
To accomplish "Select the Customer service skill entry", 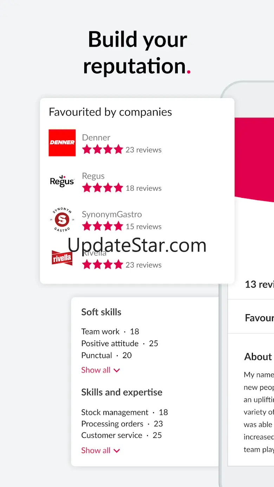I will (x=122, y=435).
